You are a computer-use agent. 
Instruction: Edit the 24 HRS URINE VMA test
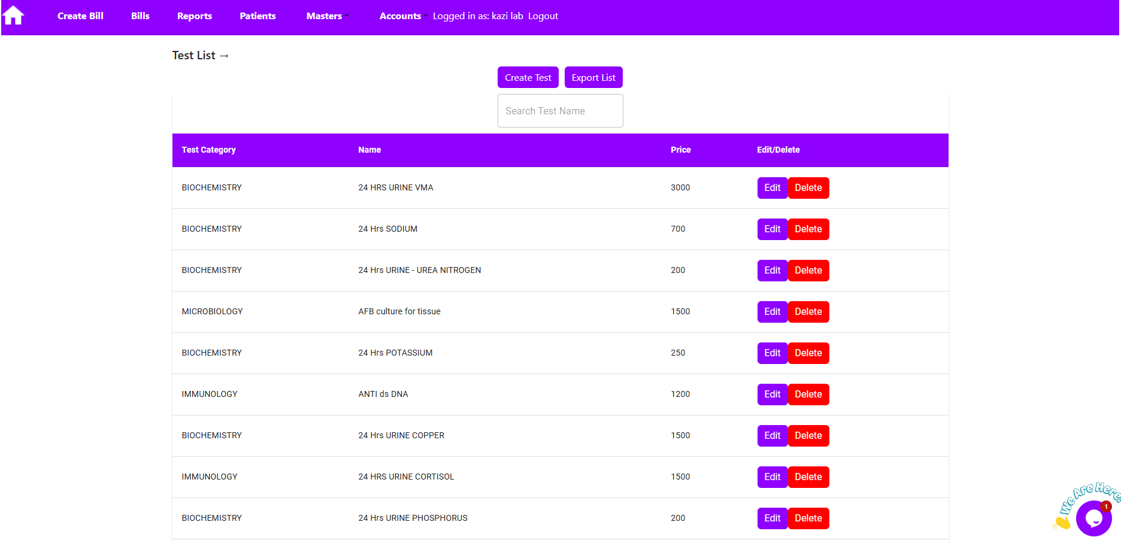pyautogui.click(x=772, y=188)
